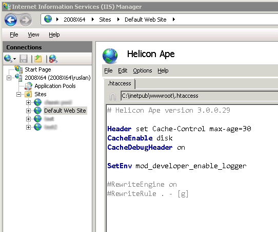The width and height of the screenshot is (278, 232).
Task: Click the Helicon Ape version comment line
Action: pyautogui.click(x=169, y=110)
